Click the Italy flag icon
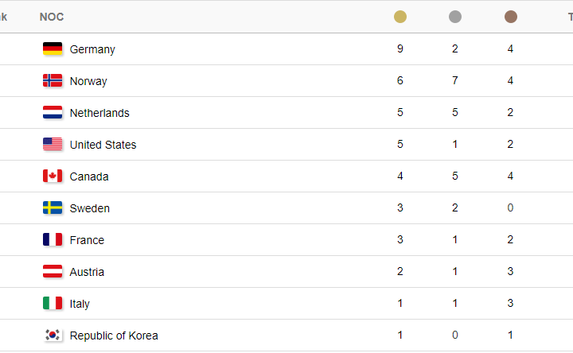Screen dimensions: 573x353 pos(53,303)
